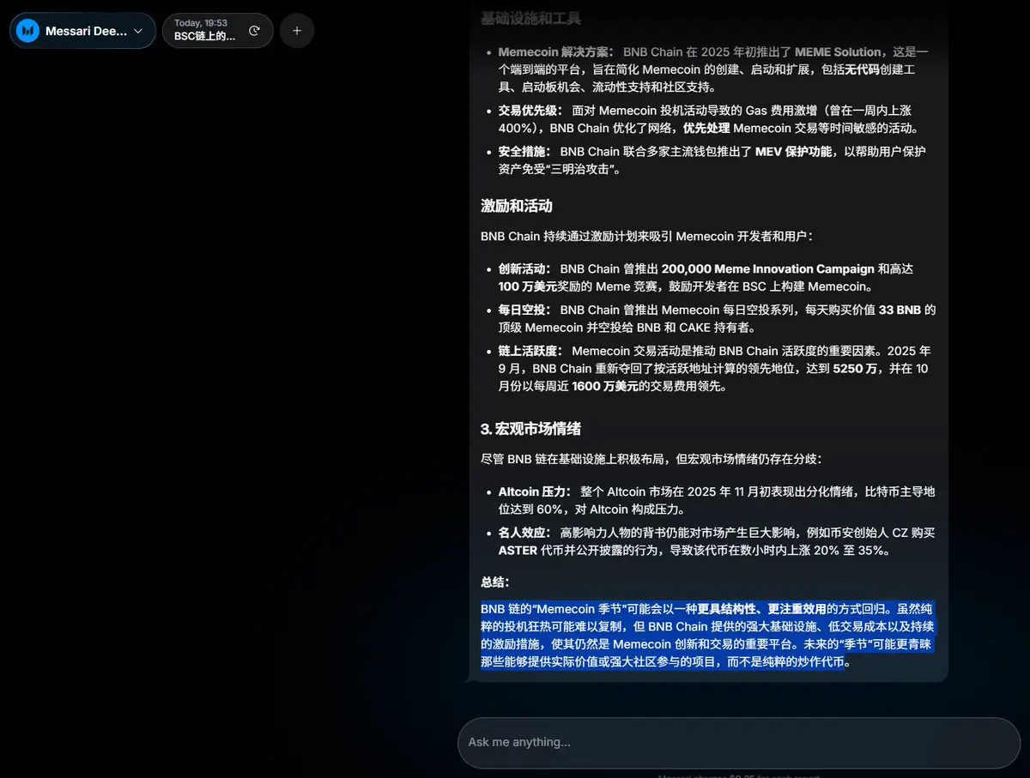Start a new chat with the plus button
Viewport: 1030px width, 778px height.
pos(297,31)
